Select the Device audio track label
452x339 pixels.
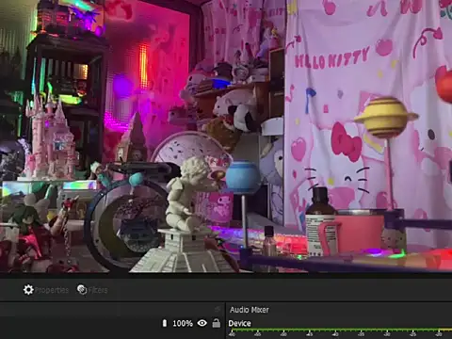[x=239, y=323]
